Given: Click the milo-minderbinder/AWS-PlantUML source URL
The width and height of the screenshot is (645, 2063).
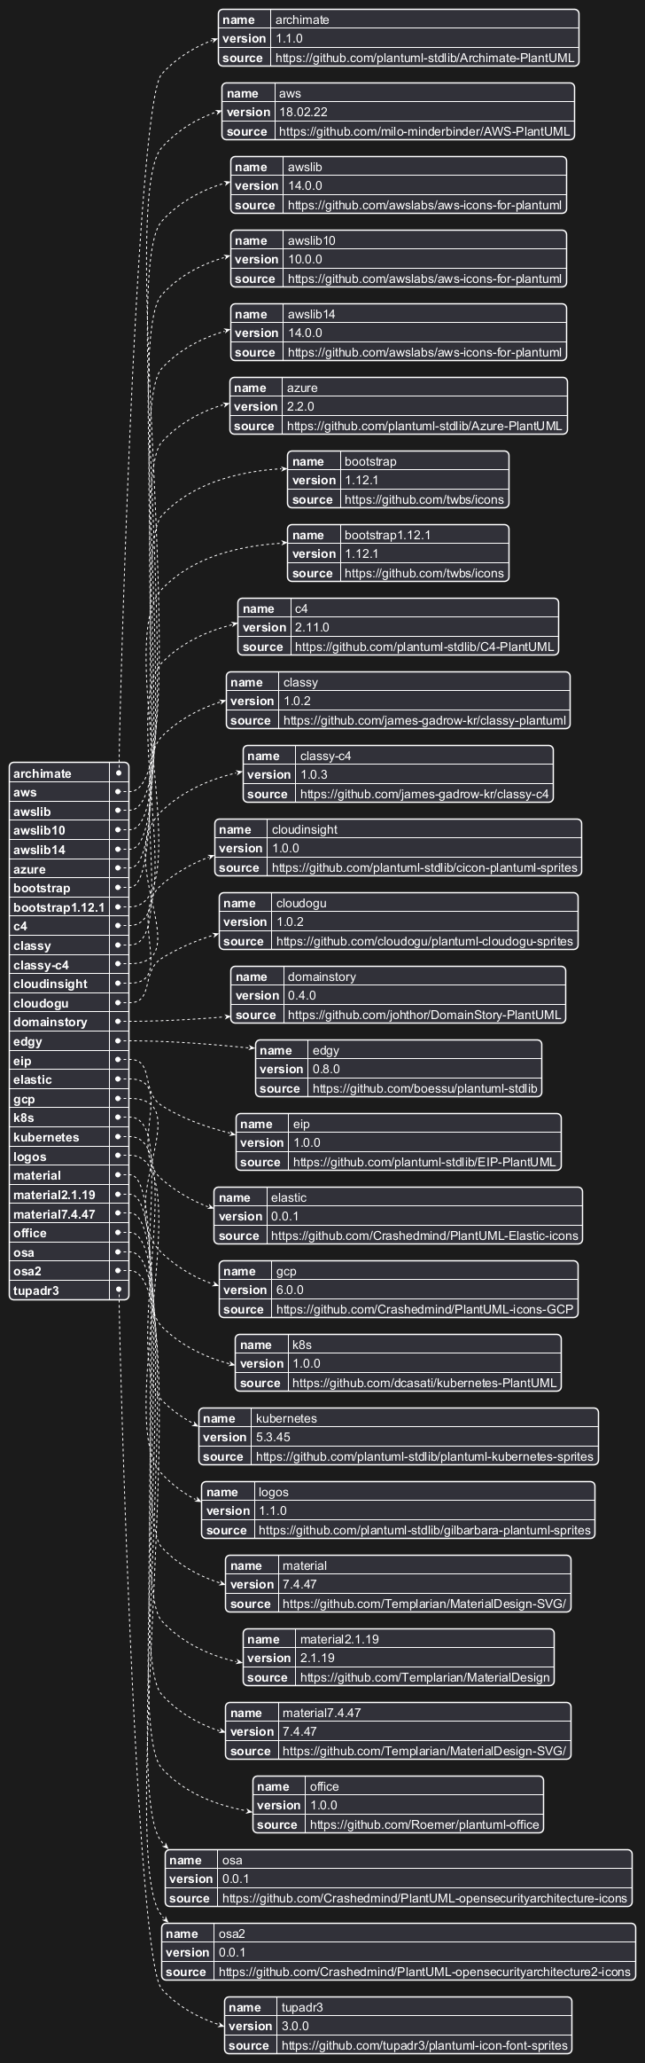Looking at the screenshot, I should 424,131.
